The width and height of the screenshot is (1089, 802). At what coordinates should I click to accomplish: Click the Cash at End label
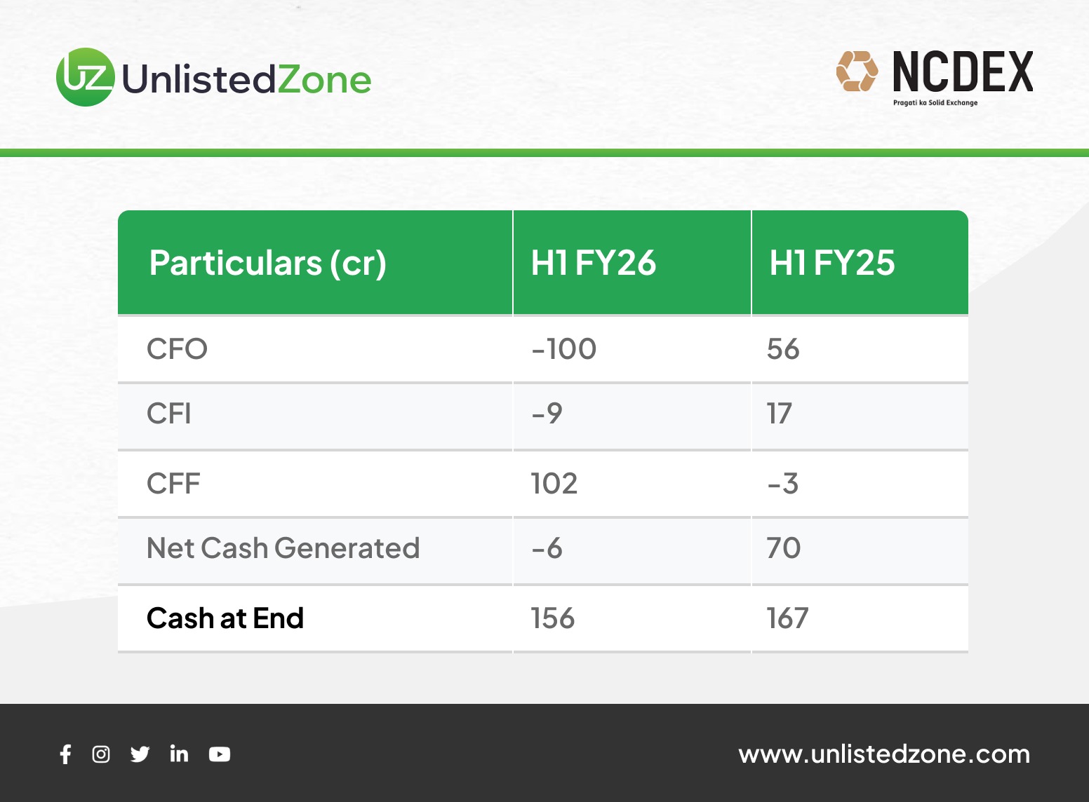tap(225, 618)
